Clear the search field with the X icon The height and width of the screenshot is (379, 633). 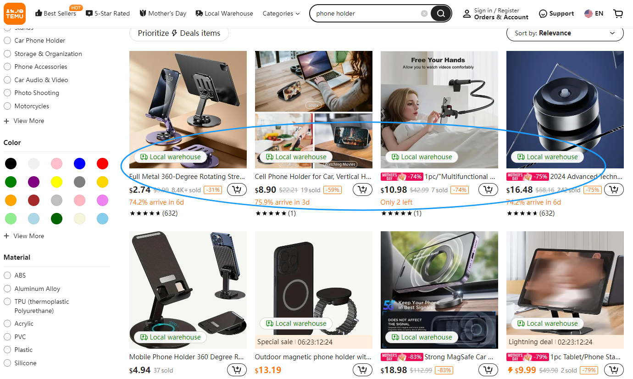pyautogui.click(x=424, y=13)
